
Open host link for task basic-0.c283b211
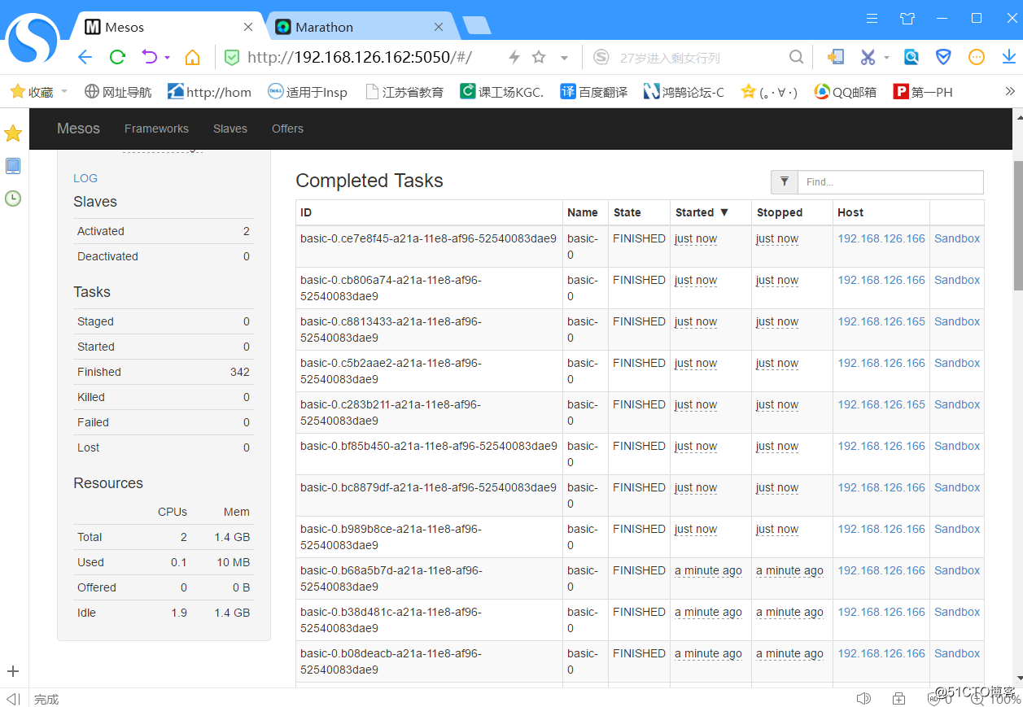pyautogui.click(x=881, y=404)
